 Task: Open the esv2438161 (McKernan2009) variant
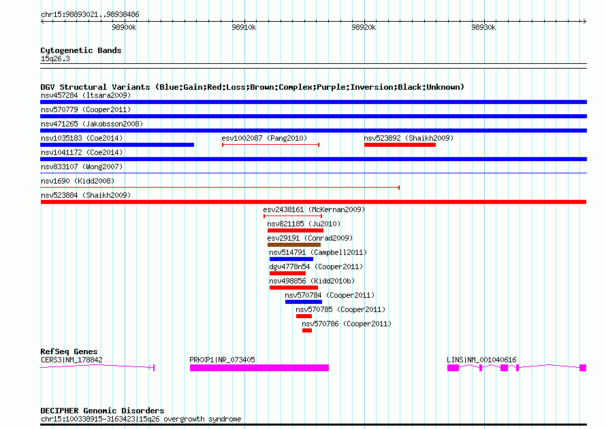(x=314, y=209)
